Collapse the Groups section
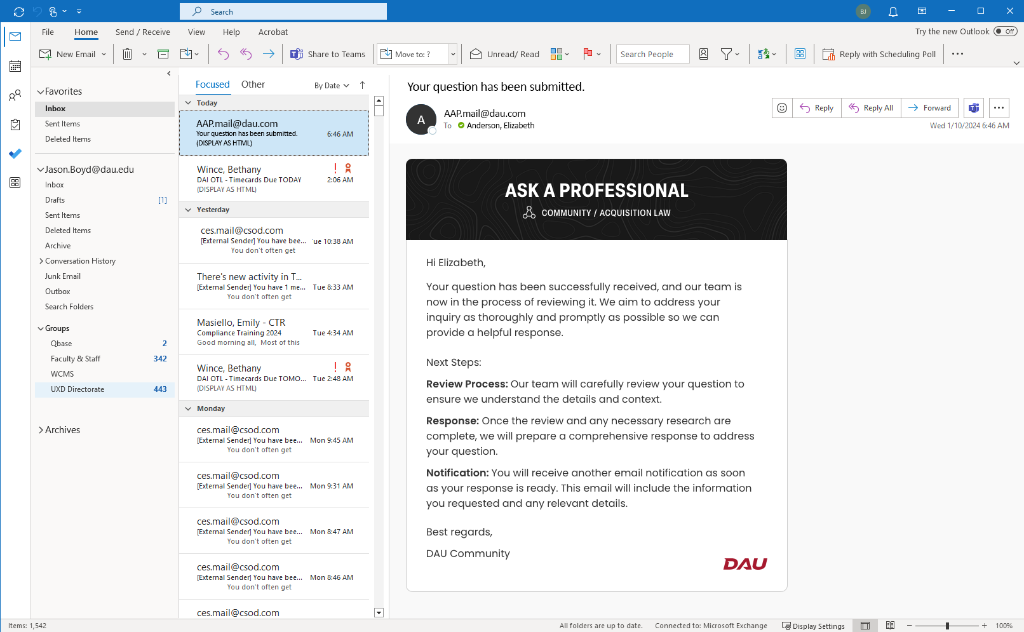 [41, 328]
